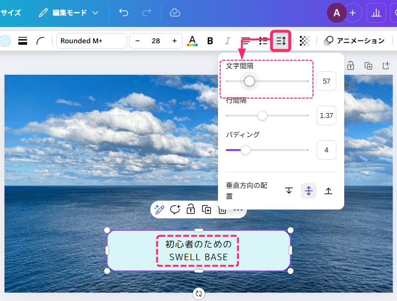Click the font size value 28
Screen dimensions: 397x301
click(156, 41)
